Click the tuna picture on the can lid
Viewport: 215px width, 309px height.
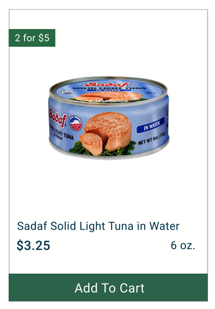[108, 97]
